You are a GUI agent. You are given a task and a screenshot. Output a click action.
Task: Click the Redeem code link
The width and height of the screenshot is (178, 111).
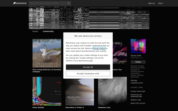click(136, 100)
